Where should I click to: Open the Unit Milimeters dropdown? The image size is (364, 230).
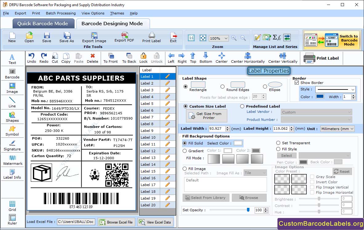tap(352, 129)
